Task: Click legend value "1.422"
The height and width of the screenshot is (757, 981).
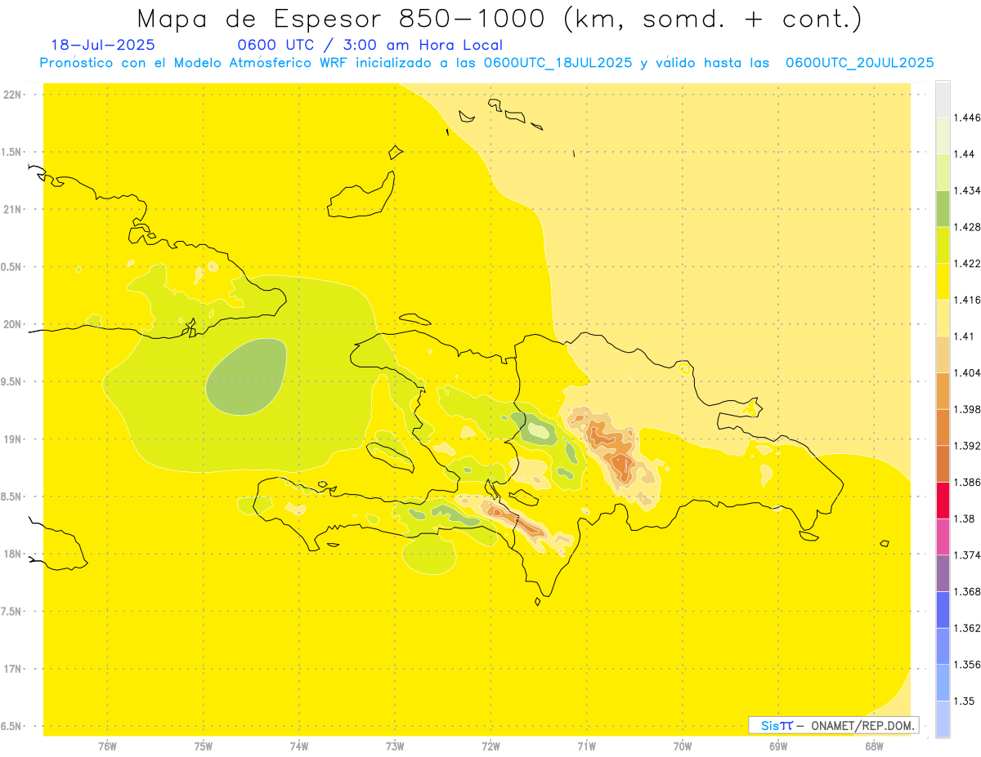Action: [969, 264]
